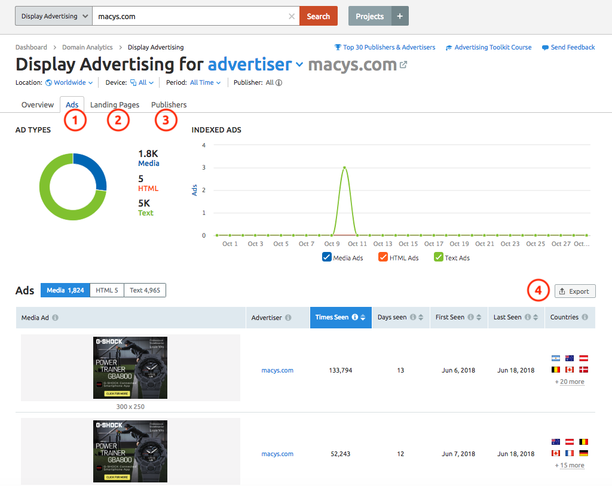Click the 5 HTML legend label

tap(148, 183)
